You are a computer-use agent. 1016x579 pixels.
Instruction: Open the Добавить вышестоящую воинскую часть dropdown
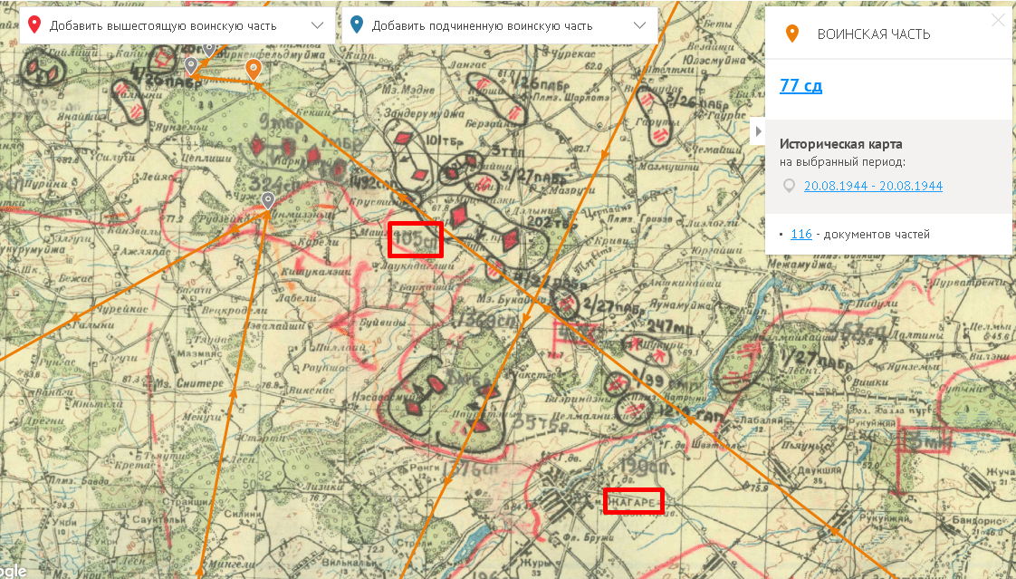pyautogui.click(x=177, y=26)
